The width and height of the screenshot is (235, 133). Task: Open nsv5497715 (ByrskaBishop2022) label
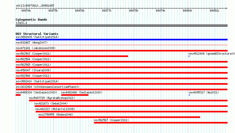[52, 98]
